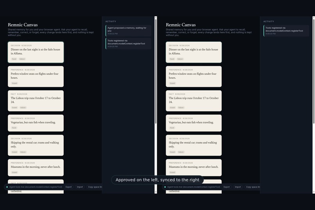Click the left pane scrollbar thumb
This screenshot has height=210, width=315.
coord(156,71)
